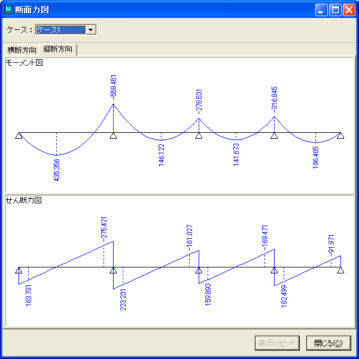Click the moment value -558.451
This screenshot has height=359, width=359.
tap(113, 87)
